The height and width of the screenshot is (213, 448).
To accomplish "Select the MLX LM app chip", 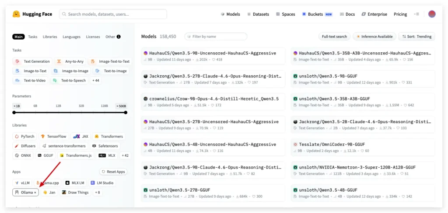I will 75,183.
